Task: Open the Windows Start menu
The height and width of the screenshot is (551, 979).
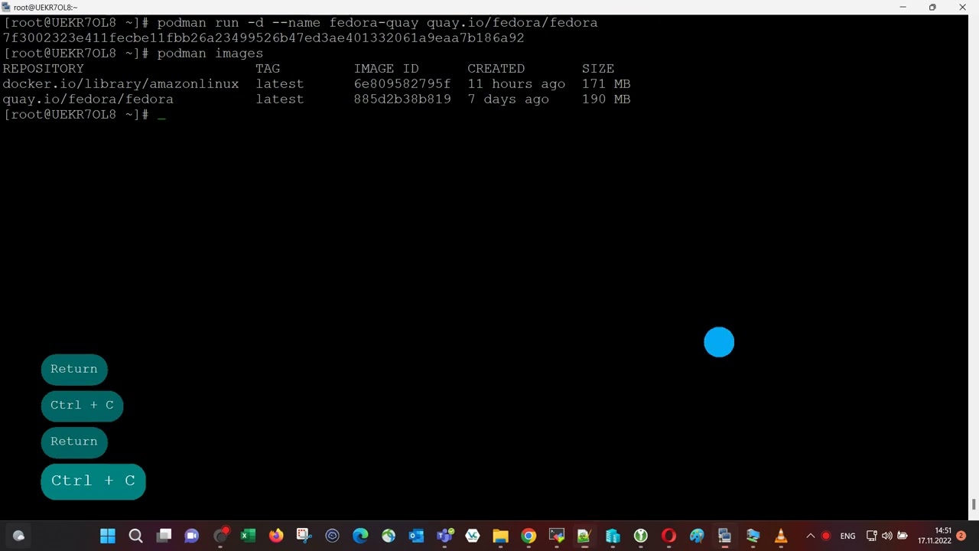Action: [x=108, y=536]
